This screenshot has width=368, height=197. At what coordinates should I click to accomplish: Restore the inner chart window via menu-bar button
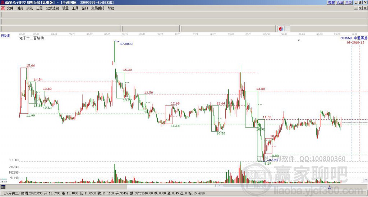[x=360, y=8]
